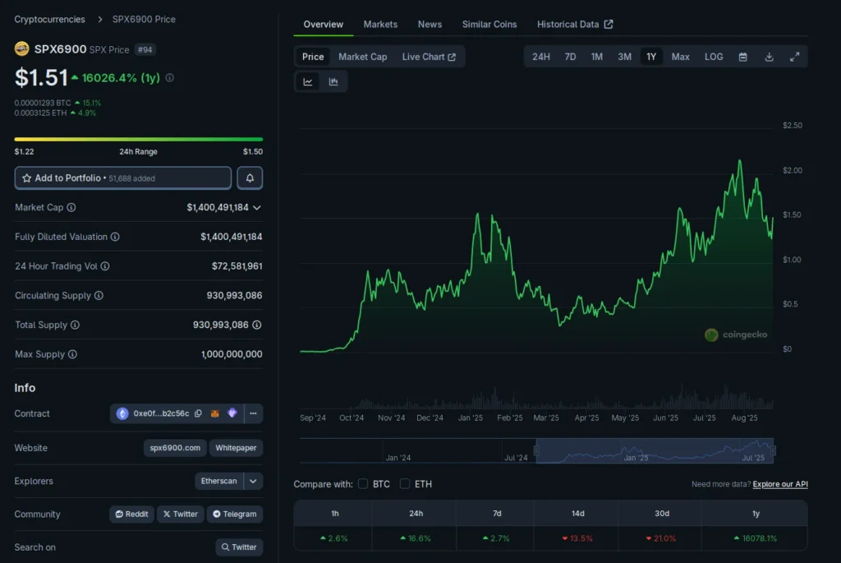Click the purple wallet icon in Contract row

[232, 413]
